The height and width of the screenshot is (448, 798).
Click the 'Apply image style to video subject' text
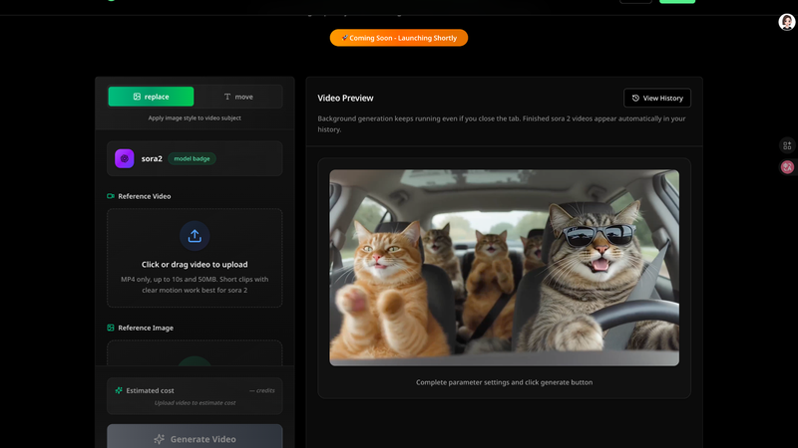coord(195,117)
